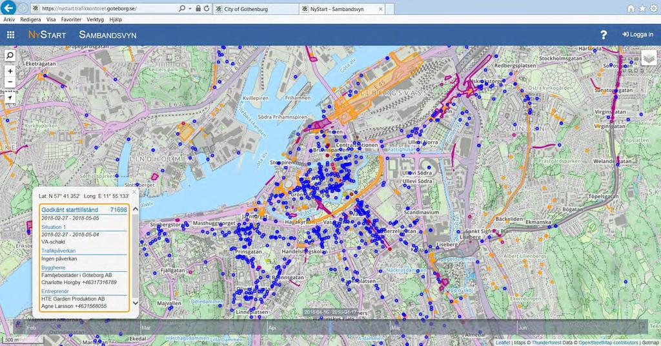Click the timeline date label 2018-04-16
This screenshot has width=661, height=346.
pyautogui.click(x=330, y=312)
